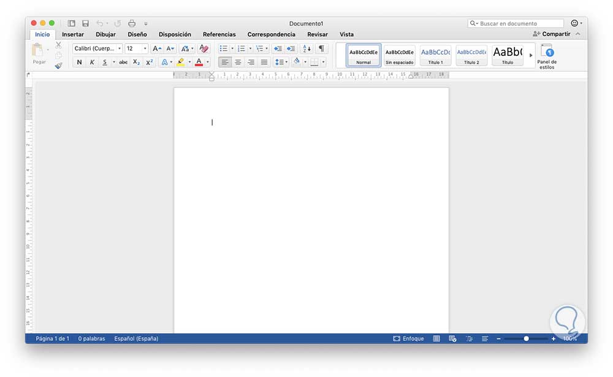This screenshot has width=613, height=377.
Task: Click the Redo icon in title bar
Action: pyautogui.click(x=117, y=23)
